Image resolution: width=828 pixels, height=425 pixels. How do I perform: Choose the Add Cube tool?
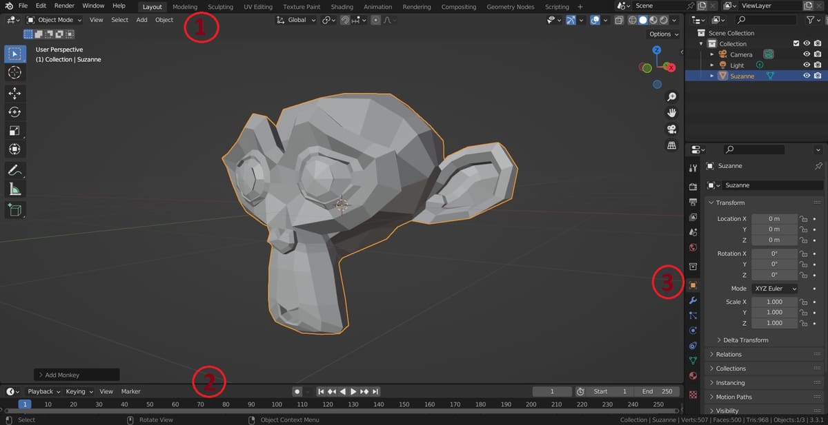point(14,210)
